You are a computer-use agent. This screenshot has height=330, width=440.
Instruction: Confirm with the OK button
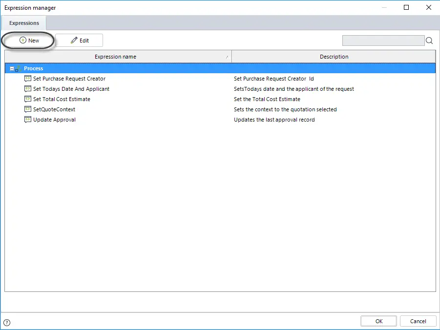tap(379, 321)
